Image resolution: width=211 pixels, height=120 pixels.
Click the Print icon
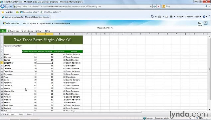[x=171, y=17]
